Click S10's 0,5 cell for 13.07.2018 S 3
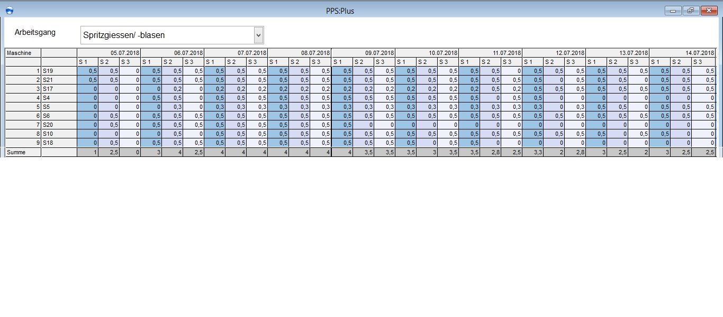Viewport: 723px width, 317px height. pyautogui.click(x=638, y=134)
